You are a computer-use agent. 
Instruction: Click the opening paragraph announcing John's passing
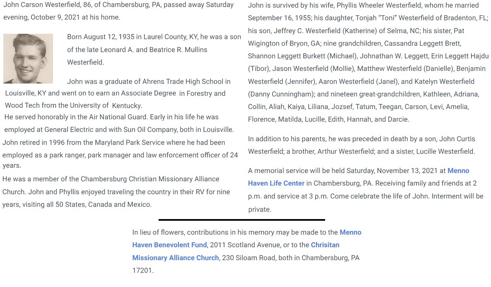pyautogui.click(x=118, y=11)
